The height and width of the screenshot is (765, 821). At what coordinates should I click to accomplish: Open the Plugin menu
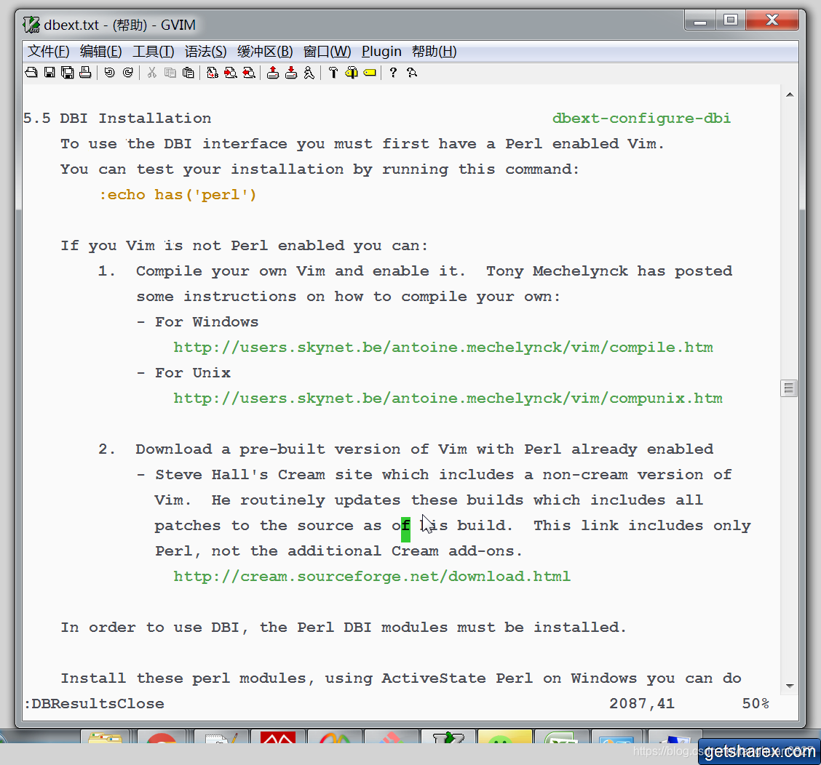(381, 52)
